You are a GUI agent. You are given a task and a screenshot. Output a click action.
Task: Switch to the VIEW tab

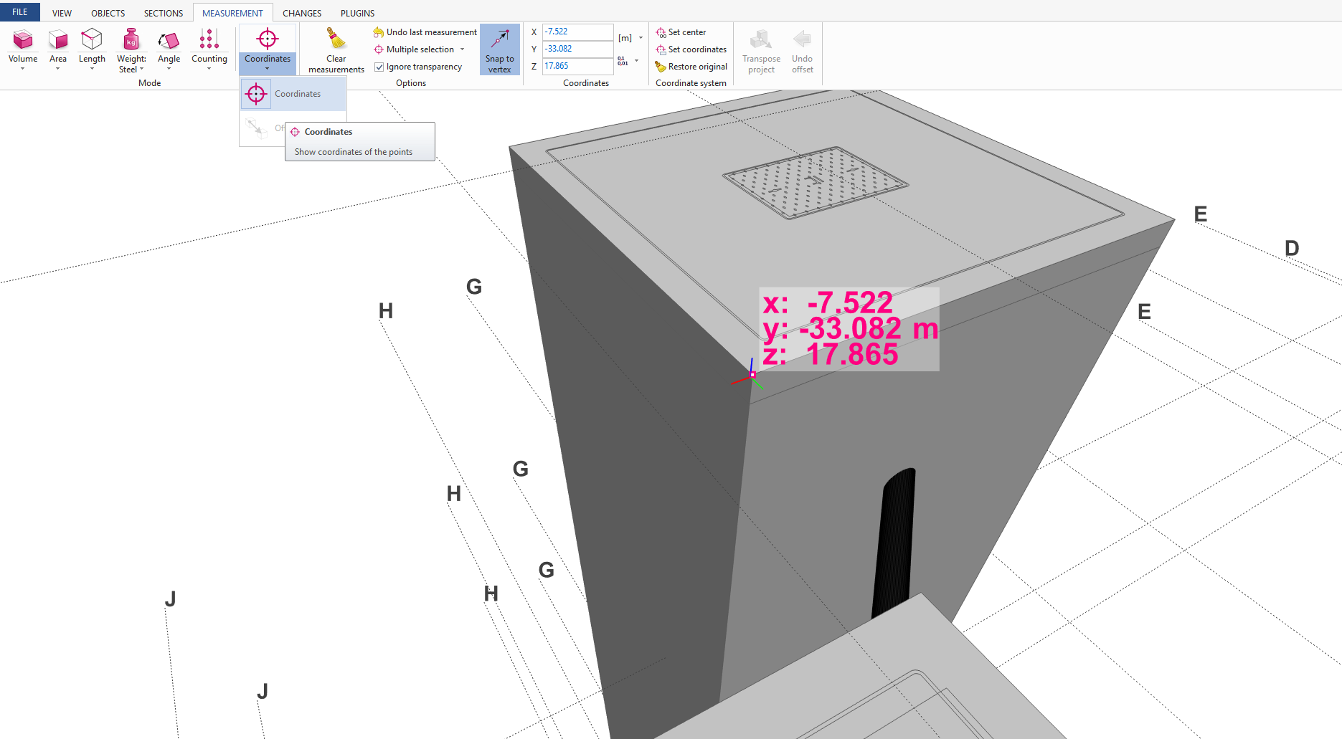tap(62, 13)
